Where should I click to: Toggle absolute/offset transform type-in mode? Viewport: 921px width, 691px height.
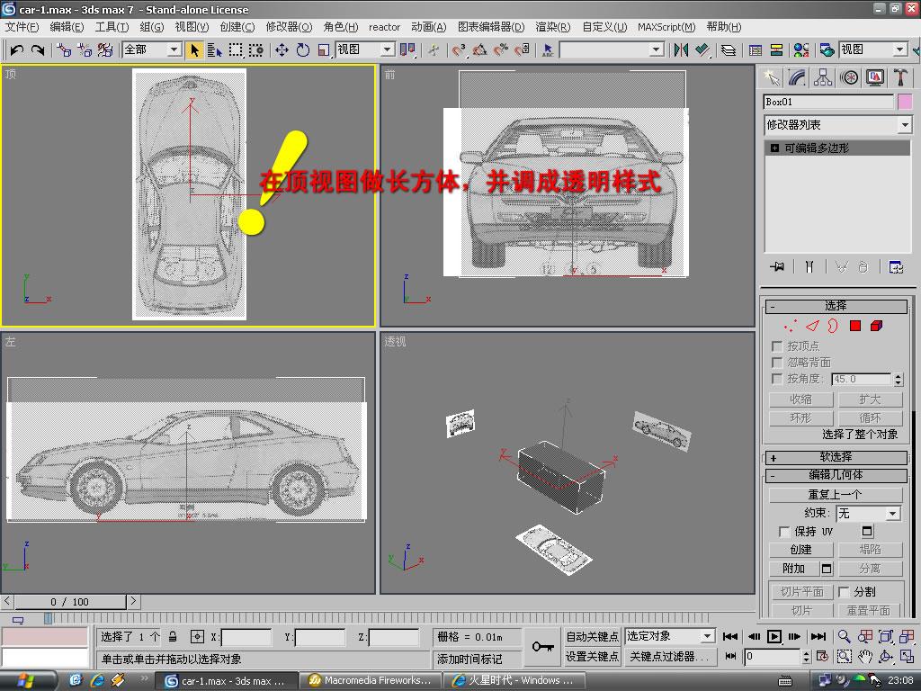tap(197, 636)
